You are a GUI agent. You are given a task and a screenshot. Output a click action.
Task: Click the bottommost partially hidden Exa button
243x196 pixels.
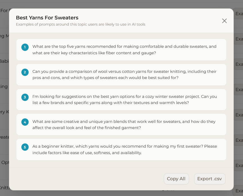point(238,191)
